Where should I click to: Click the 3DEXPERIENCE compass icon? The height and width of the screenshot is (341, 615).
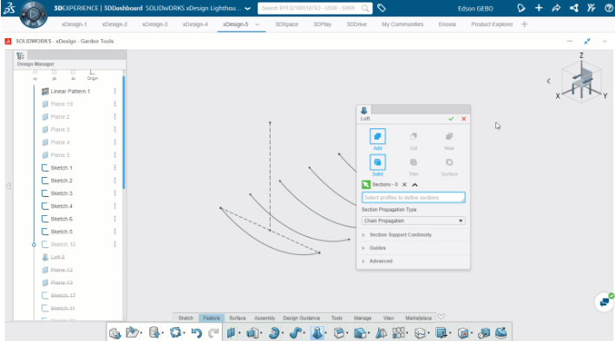click(33, 15)
